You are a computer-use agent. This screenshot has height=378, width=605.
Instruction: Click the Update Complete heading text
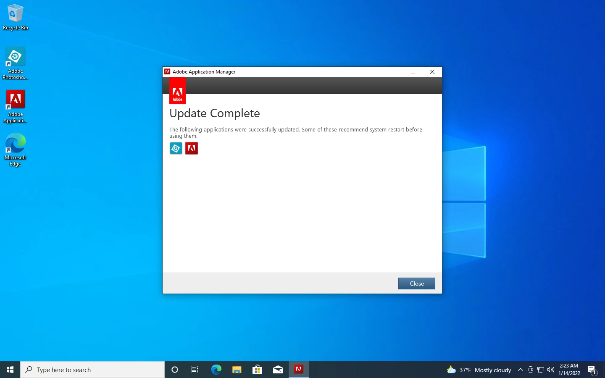pos(215,113)
